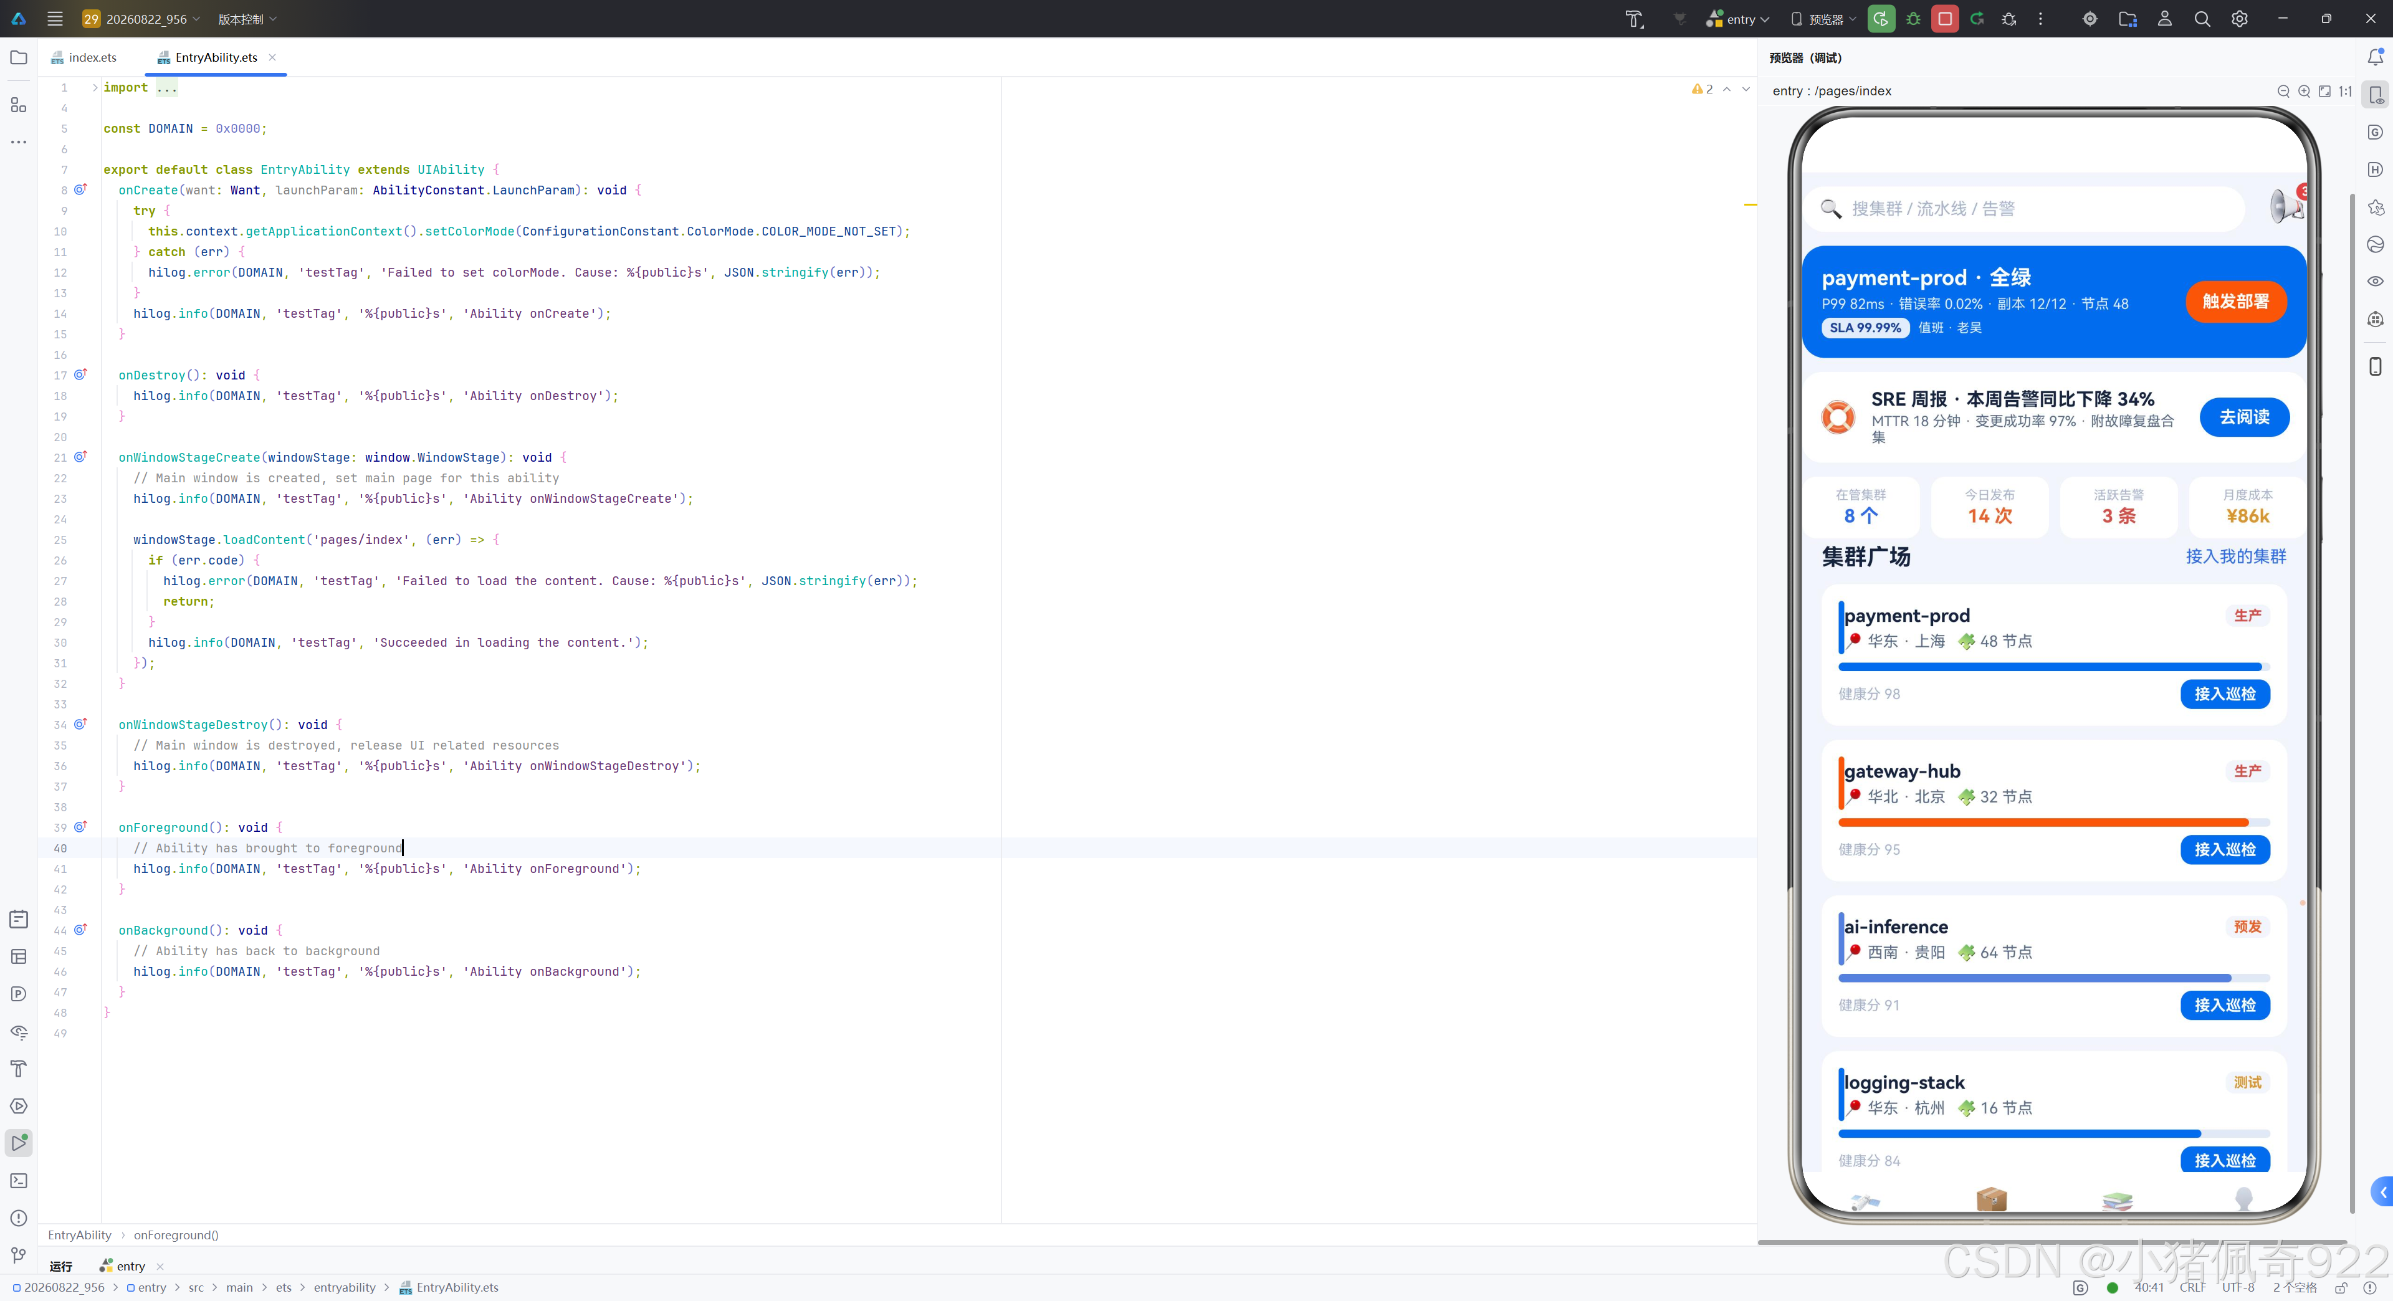This screenshot has width=2393, height=1301.
Task: Click the expand arrow at right edge
Action: pos(2383,1193)
